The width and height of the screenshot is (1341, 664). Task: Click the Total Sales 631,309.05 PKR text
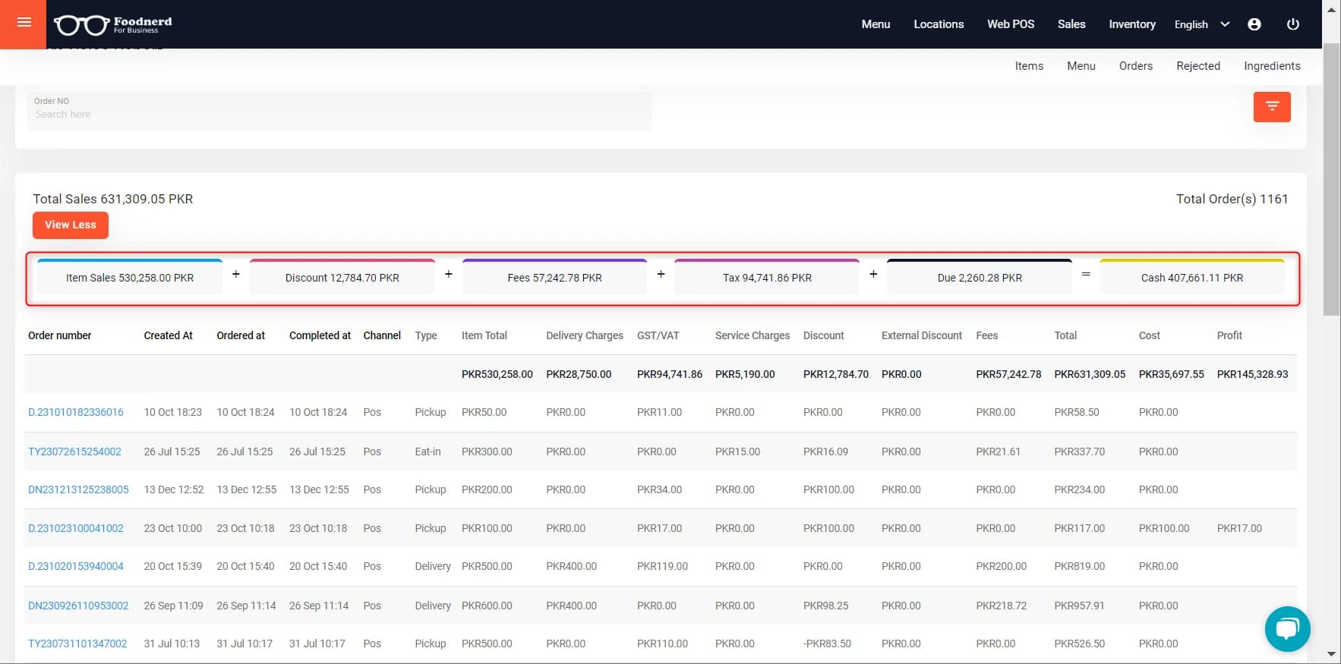click(113, 199)
